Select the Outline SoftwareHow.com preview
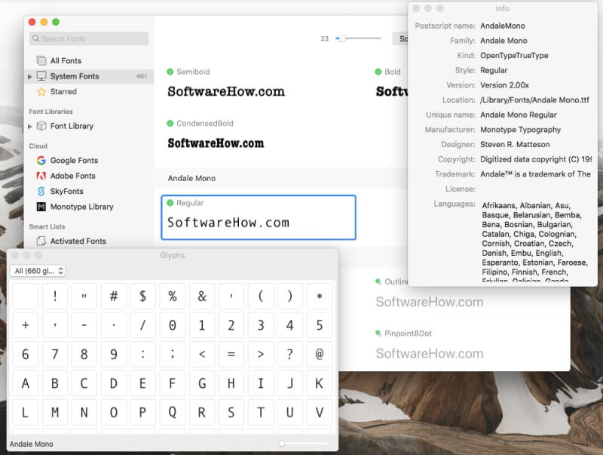Screen dimensions: 603x455 (x=430, y=302)
